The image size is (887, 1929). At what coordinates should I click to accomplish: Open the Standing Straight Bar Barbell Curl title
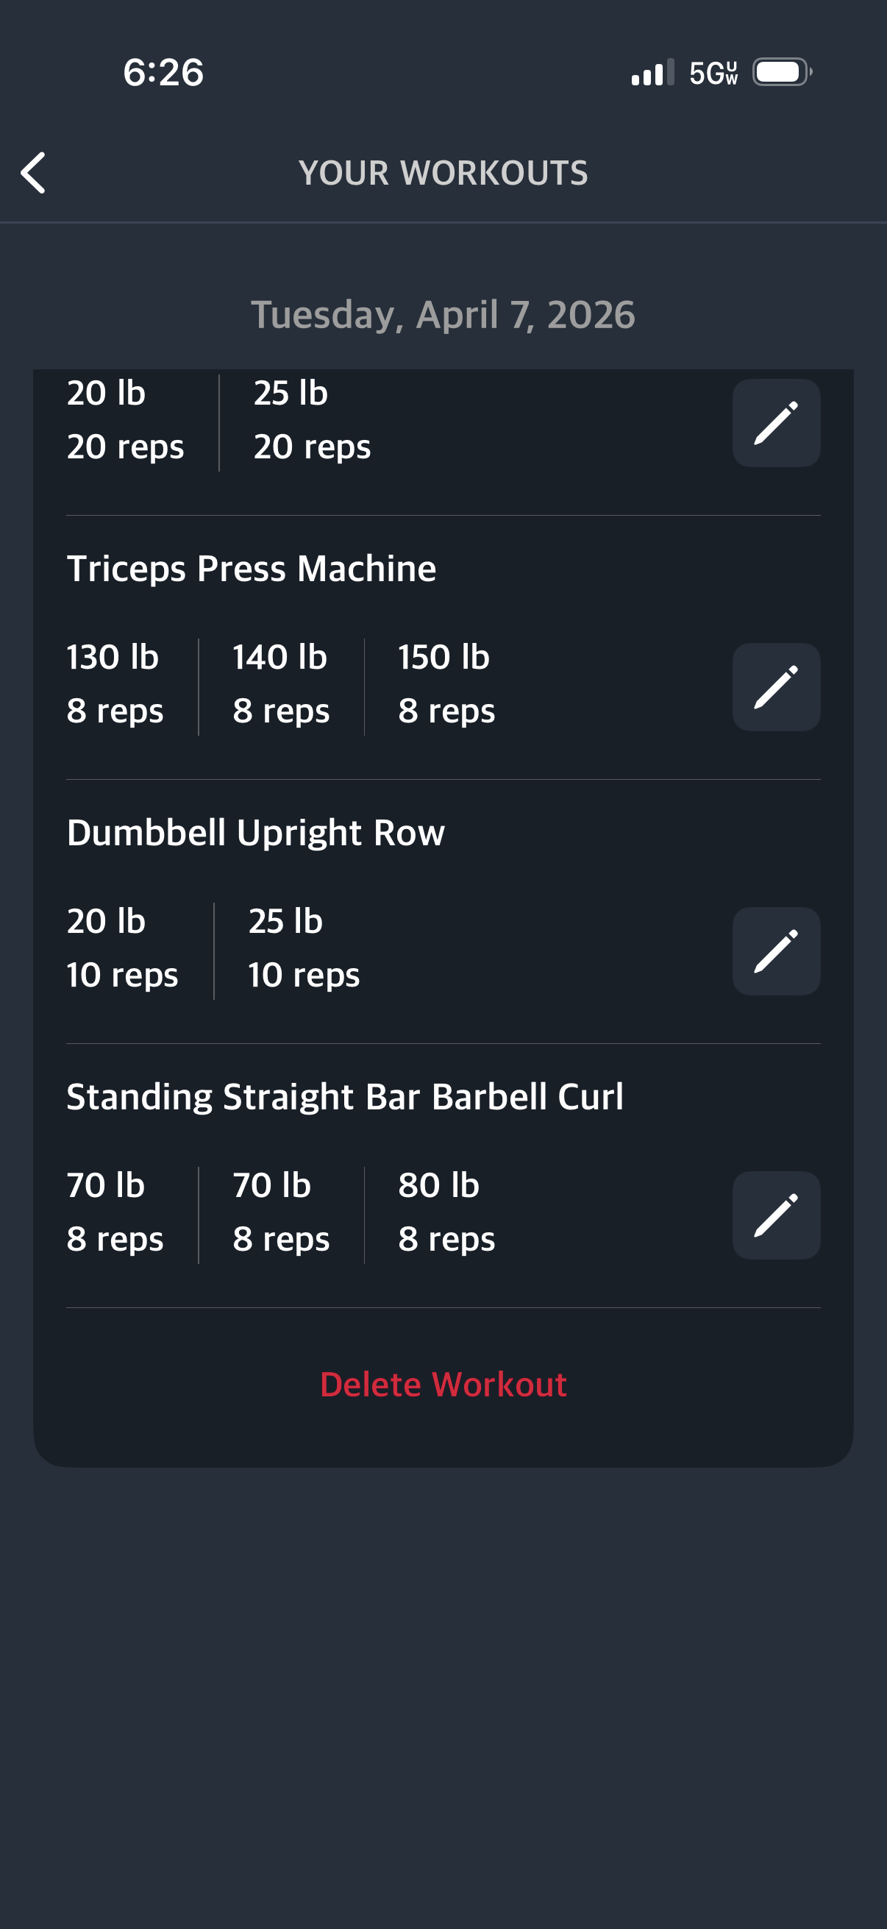[345, 1097]
